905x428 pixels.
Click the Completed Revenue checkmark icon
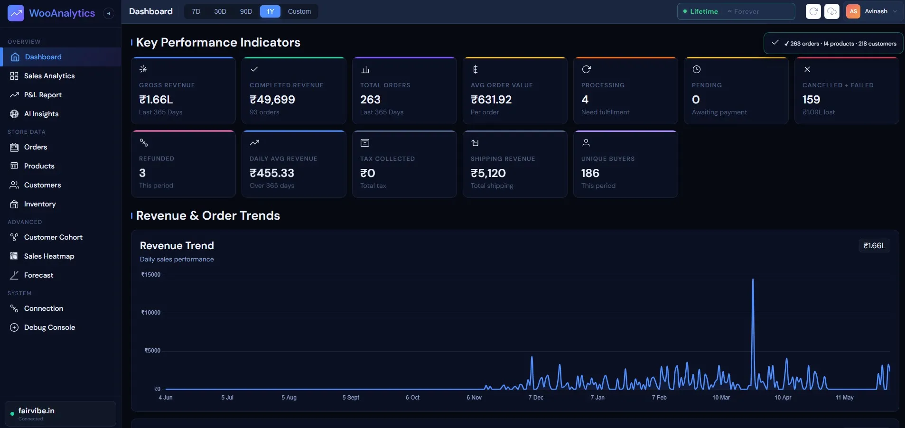point(254,69)
